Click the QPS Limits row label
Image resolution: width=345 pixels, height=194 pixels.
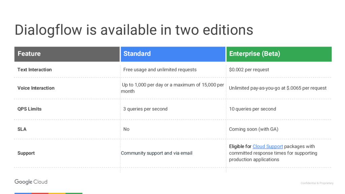pos(30,109)
